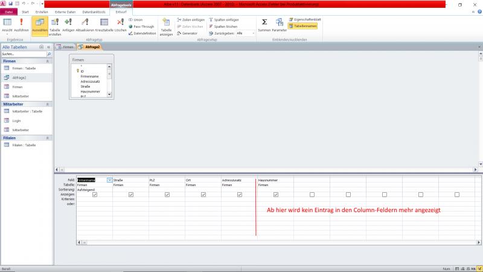Image resolution: width=483 pixels, height=272 pixels.
Task: Click the Straße field cell in grid
Action: pyautogui.click(x=130, y=180)
